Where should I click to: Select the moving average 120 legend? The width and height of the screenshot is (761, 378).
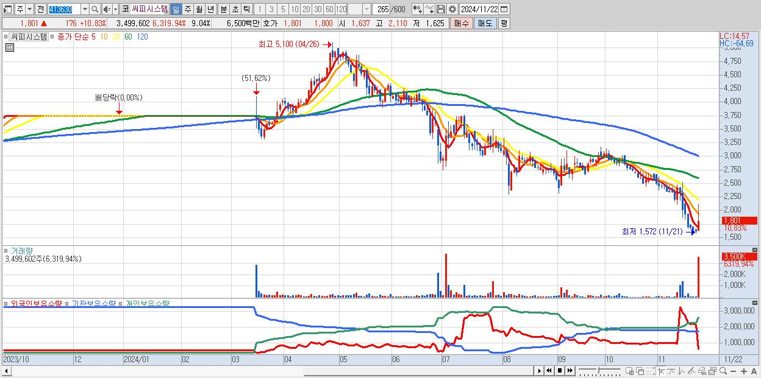click(x=142, y=37)
